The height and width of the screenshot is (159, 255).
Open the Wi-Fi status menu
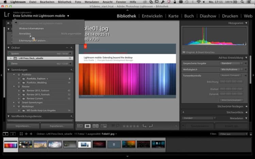199,2
